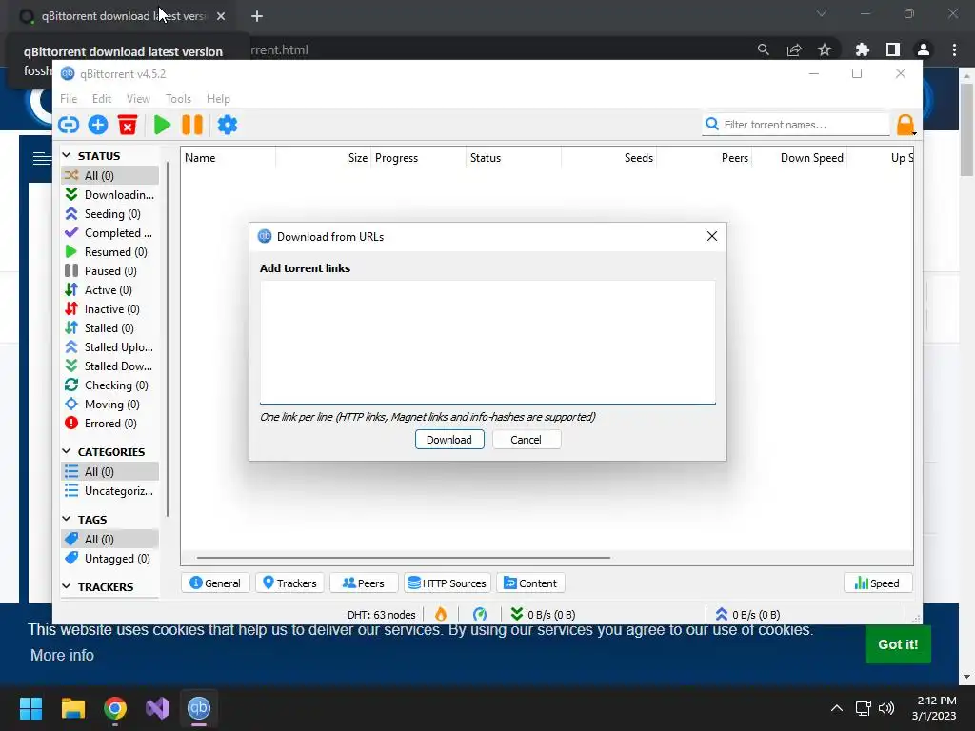
Task: Open the Help menu
Action: click(218, 99)
